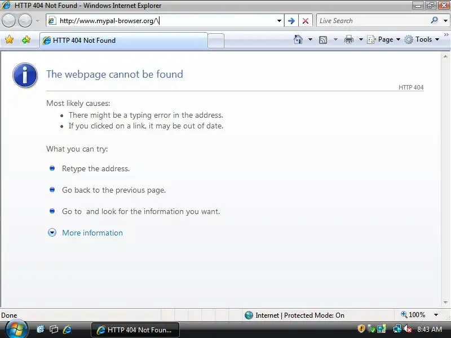Expand the Home button dropdown arrow
This screenshot has width=451, height=338.
310,39
